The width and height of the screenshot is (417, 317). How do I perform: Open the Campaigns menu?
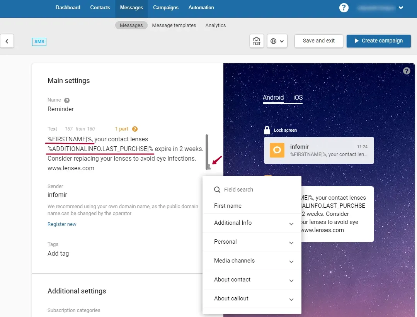click(x=166, y=8)
